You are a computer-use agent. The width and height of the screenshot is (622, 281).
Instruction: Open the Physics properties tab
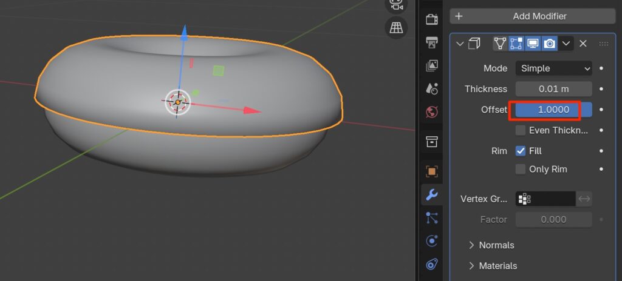tap(432, 240)
